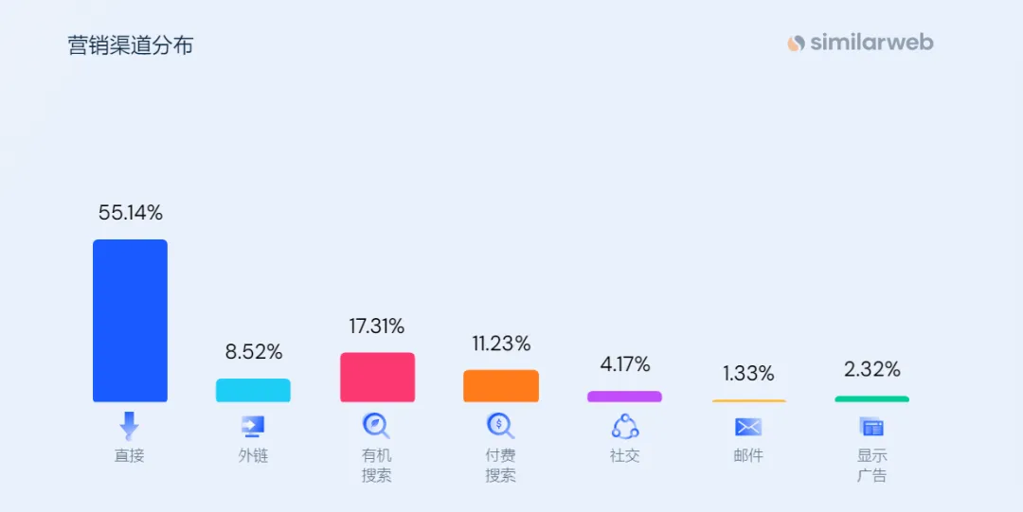Click the Display Ads icon
Image resolution: width=1023 pixels, height=512 pixels.
pyautogui.click(x=871, y=427)
